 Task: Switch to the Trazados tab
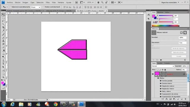pyautogui.click(x=167, y=63)
